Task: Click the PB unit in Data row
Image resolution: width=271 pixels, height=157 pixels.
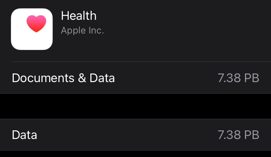Action: coord(251,135)
